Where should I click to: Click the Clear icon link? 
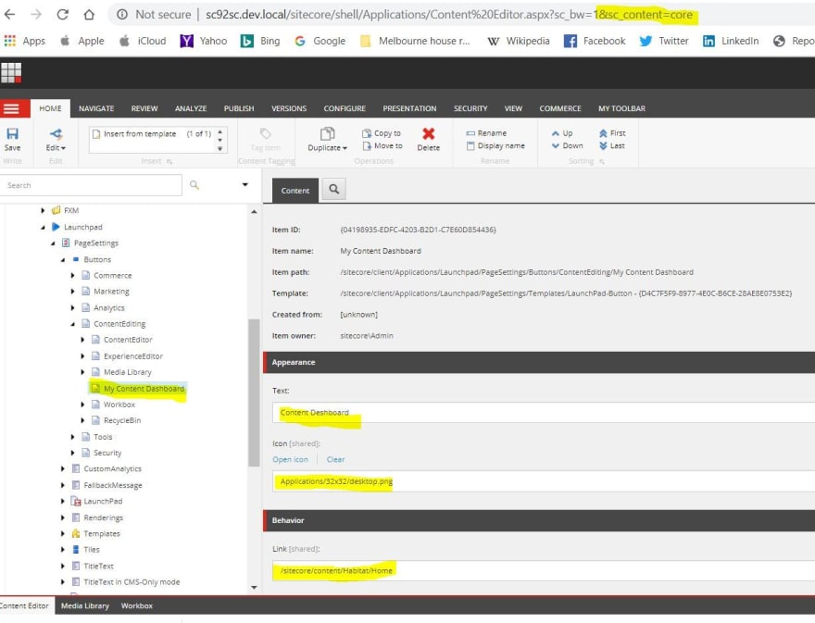(x=335, y=459)
